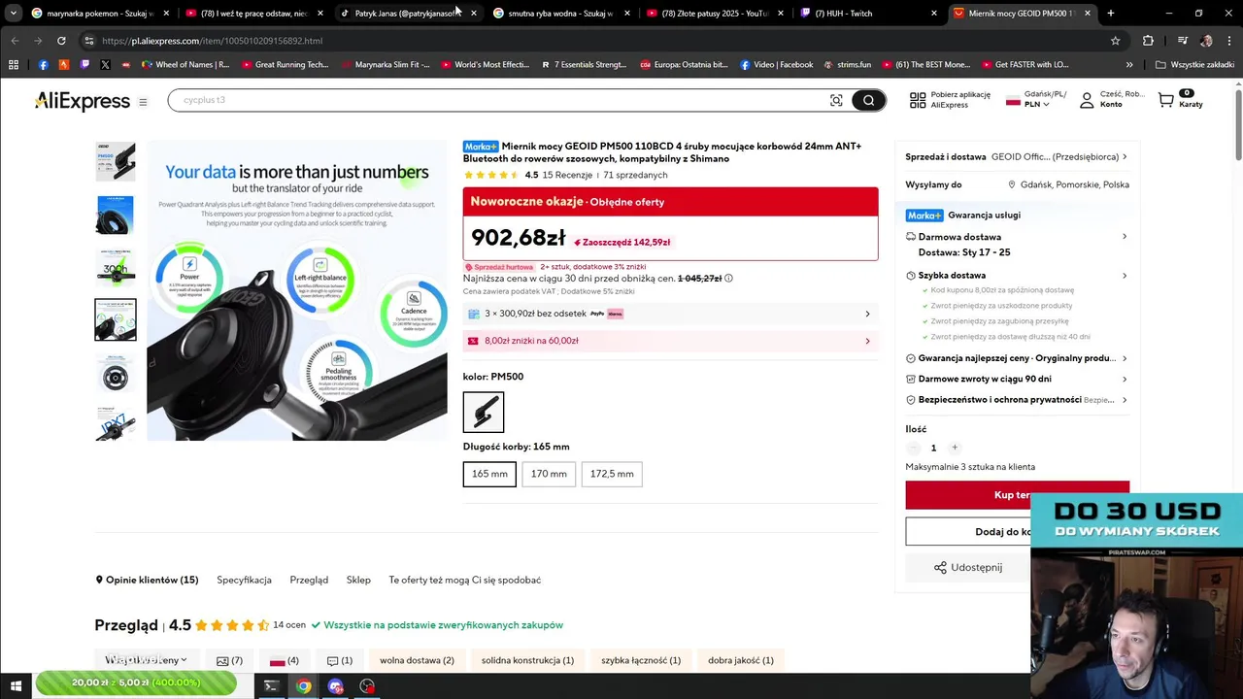Open the review sort dropdown
This screenshot has height=699, width=1243.
(x=147, y=660)
